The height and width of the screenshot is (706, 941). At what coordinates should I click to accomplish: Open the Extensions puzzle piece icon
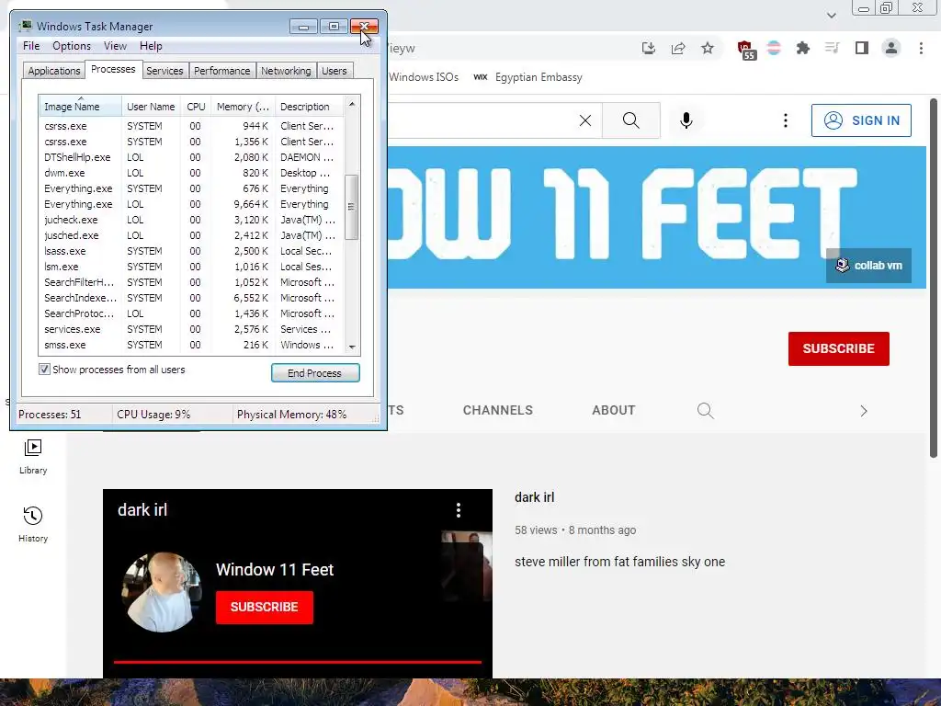pyautogui.click(x=803, y=48)
